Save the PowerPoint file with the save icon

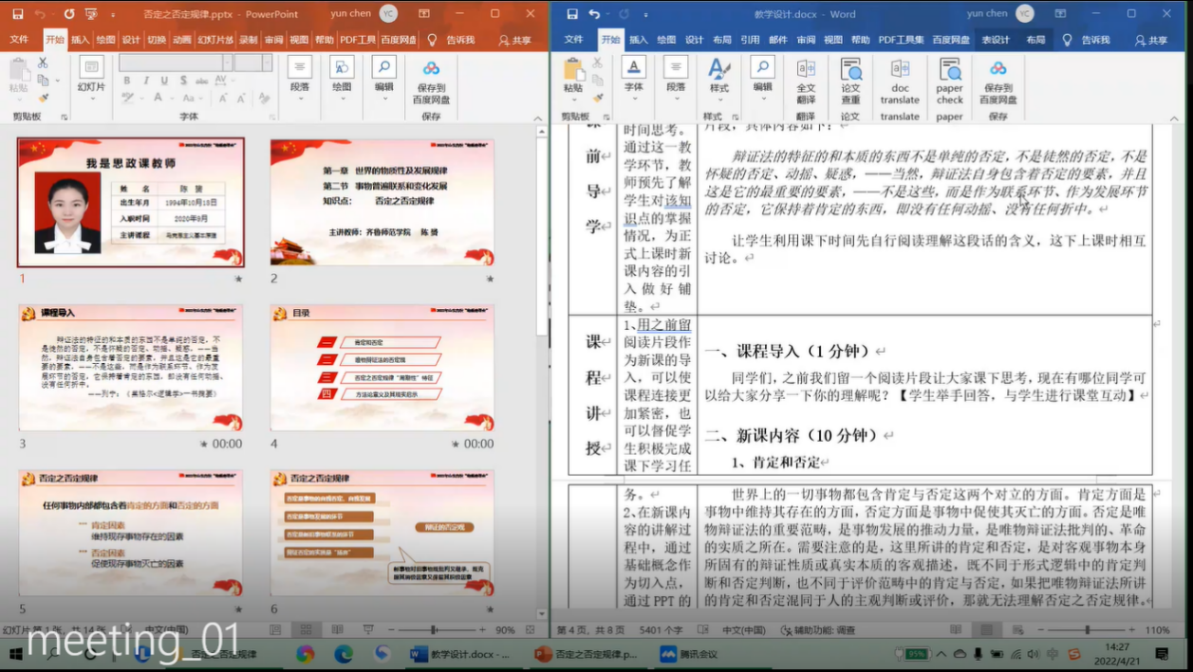(x=14, y=14)
